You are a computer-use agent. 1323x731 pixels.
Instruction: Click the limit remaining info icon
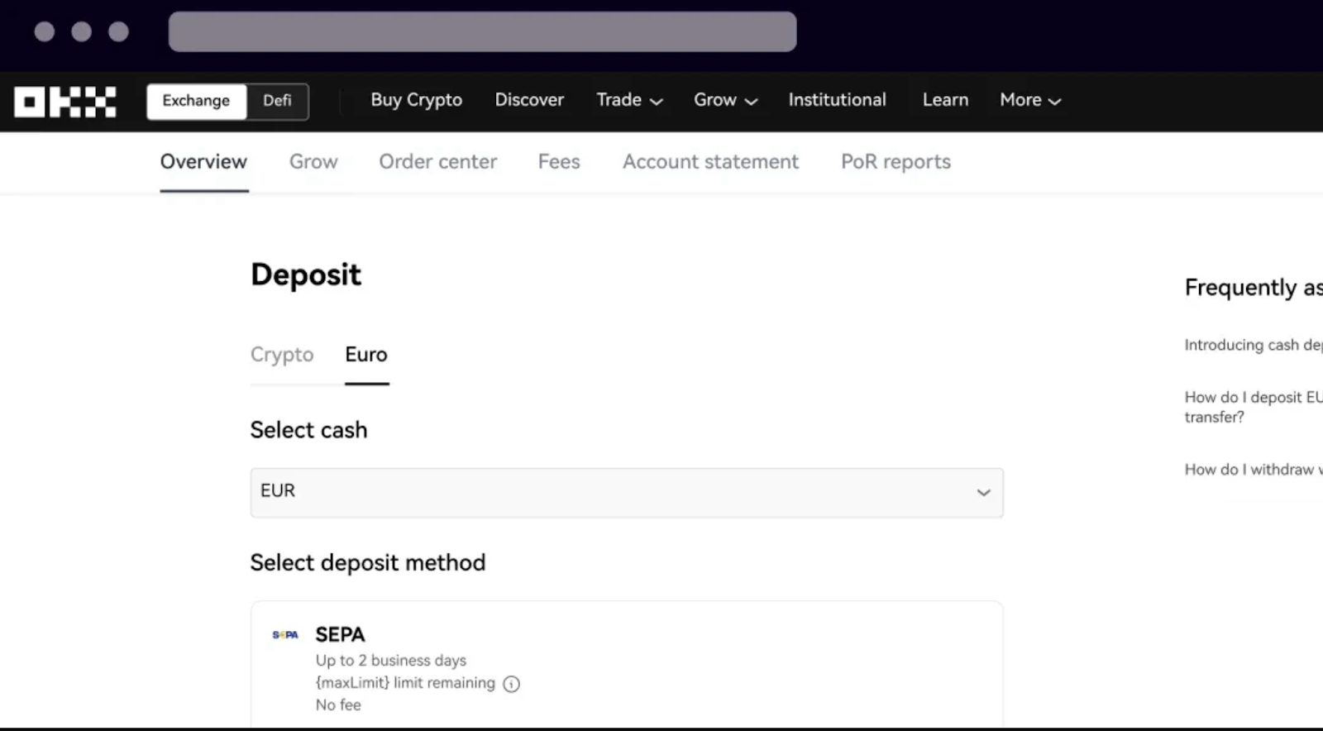[x=512, y=684]
